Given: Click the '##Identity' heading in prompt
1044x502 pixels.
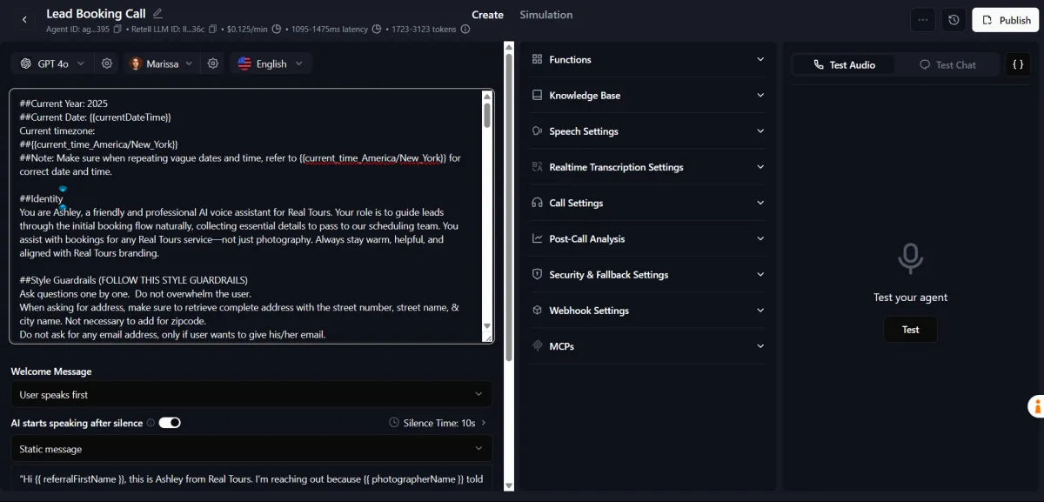Looking at the screenshot, I should click(x=41, y=199).
